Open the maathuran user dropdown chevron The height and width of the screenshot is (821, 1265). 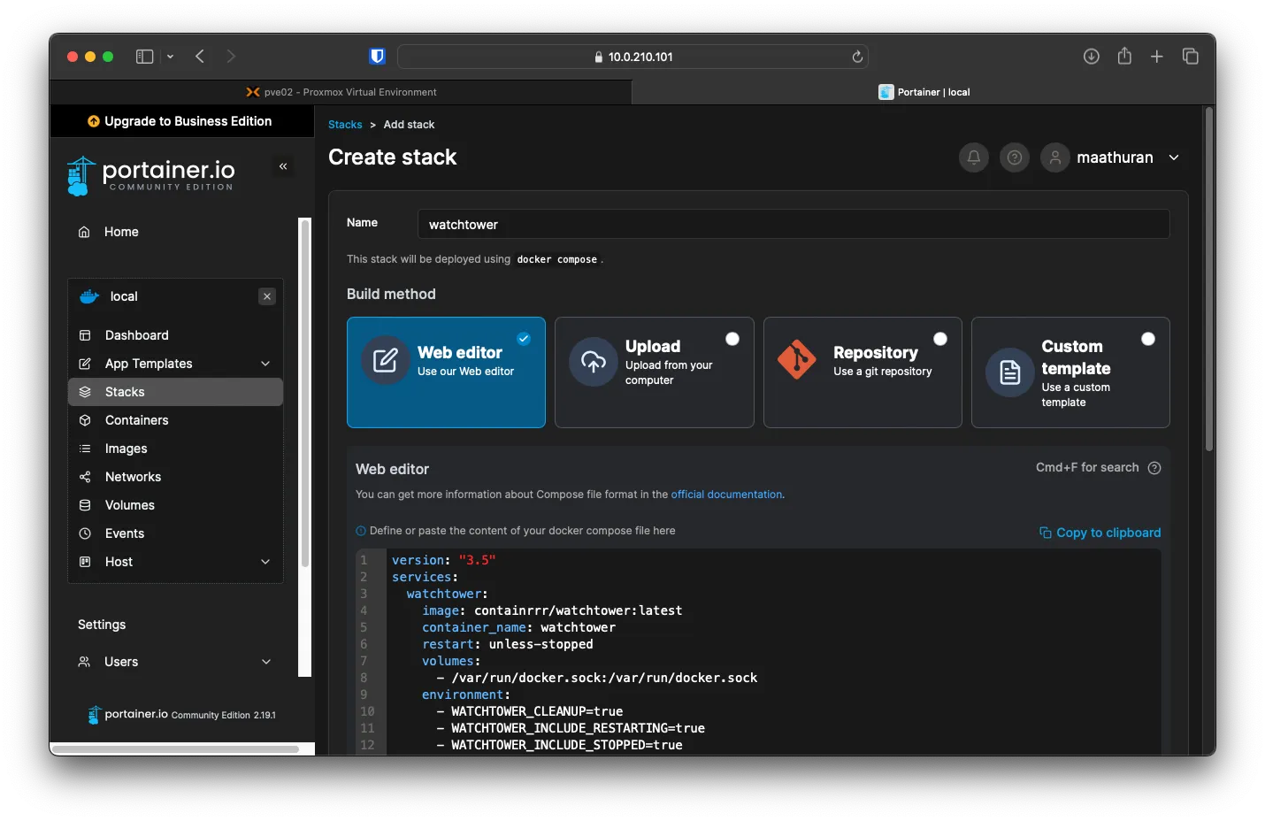(x=1174, y=157)
